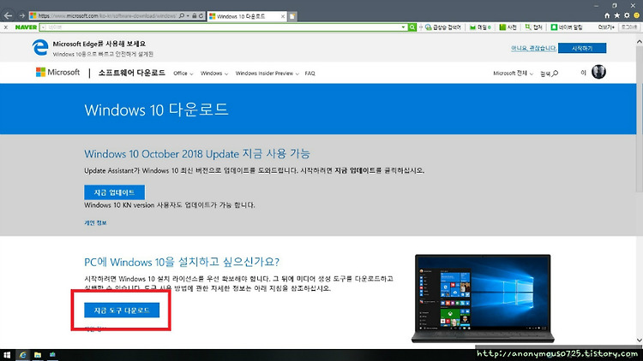Select the Windows 10 다운로드 browser tab
The width and height of the screenshot is (643, 361).
pyautogui.click(x=247, y=16)
